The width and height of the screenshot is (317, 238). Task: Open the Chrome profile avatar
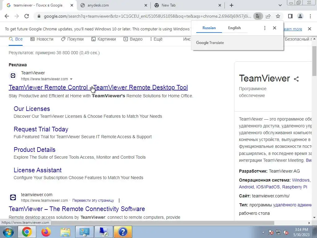coord(300,16)
